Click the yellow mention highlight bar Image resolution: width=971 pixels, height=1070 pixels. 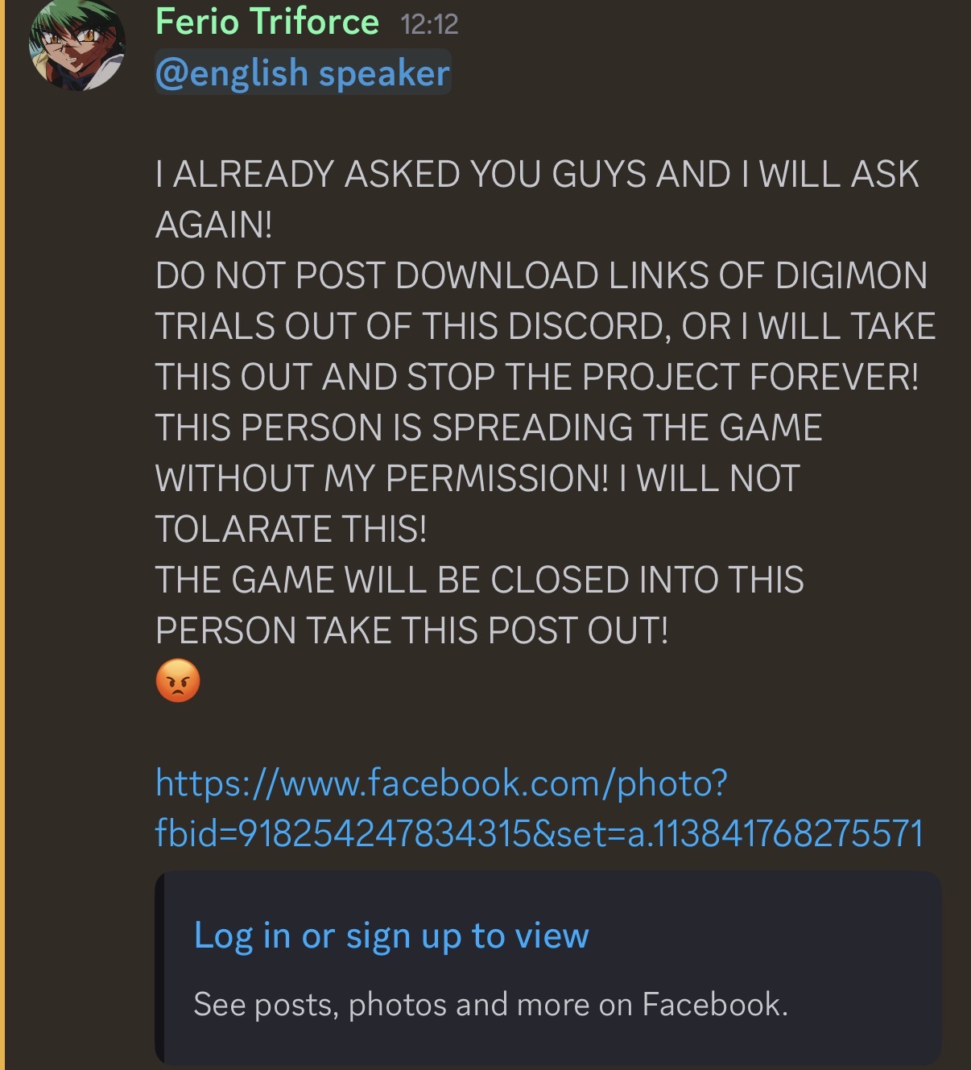tap(2, 535)
